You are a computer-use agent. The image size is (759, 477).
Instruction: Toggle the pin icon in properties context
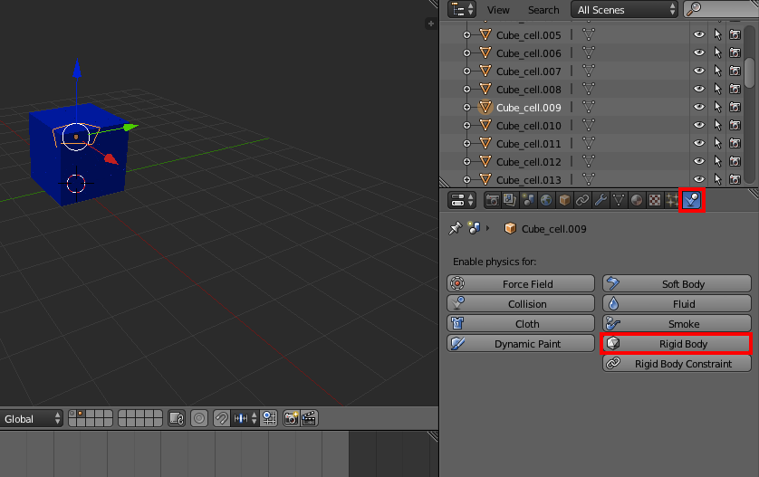455,228
